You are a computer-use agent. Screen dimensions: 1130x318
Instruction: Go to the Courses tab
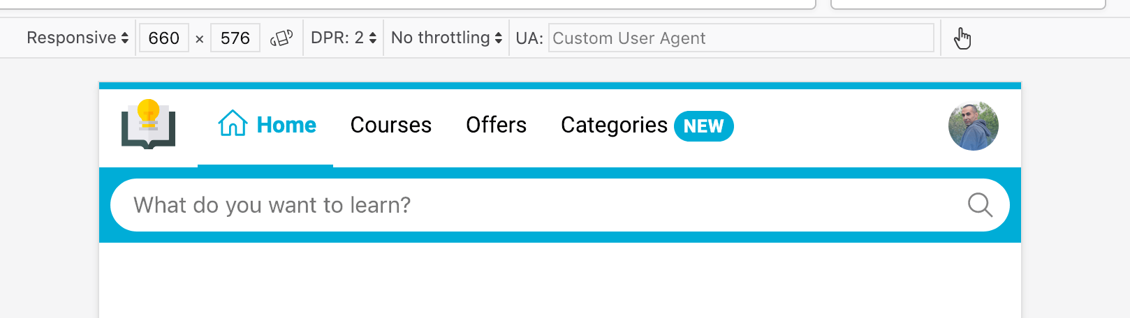click(391, 125)
